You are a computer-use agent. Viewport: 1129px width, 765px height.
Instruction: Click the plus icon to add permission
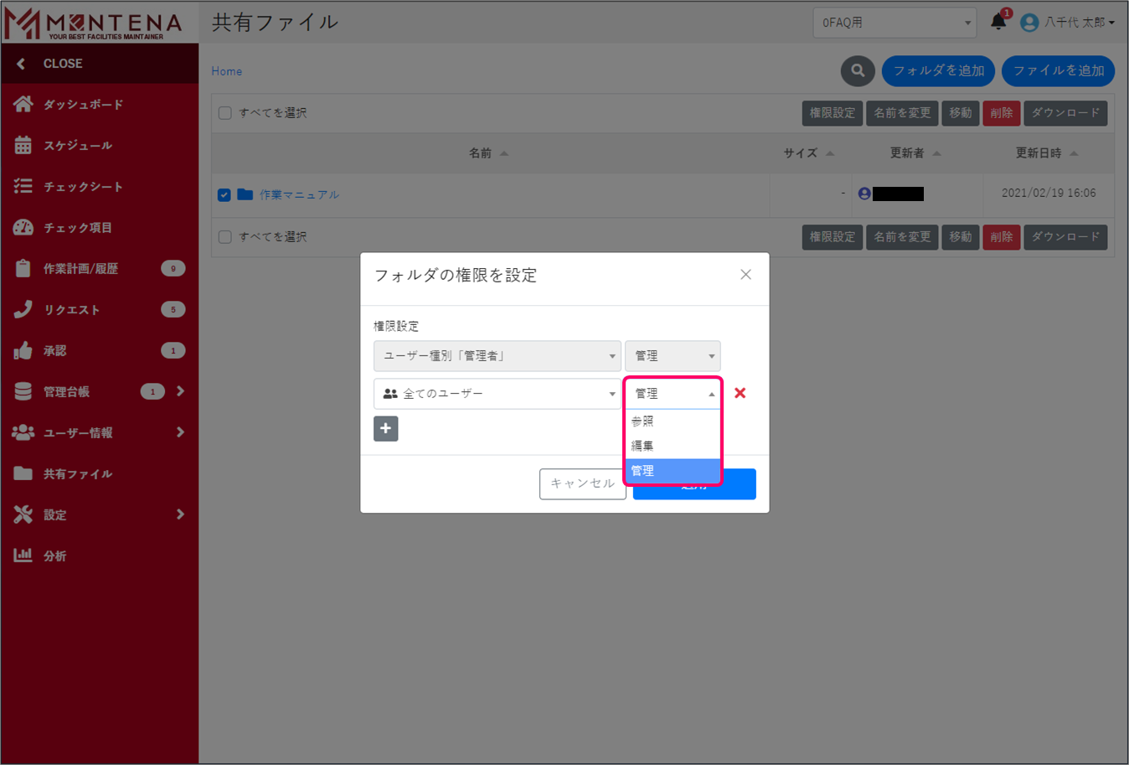point(385,428)
